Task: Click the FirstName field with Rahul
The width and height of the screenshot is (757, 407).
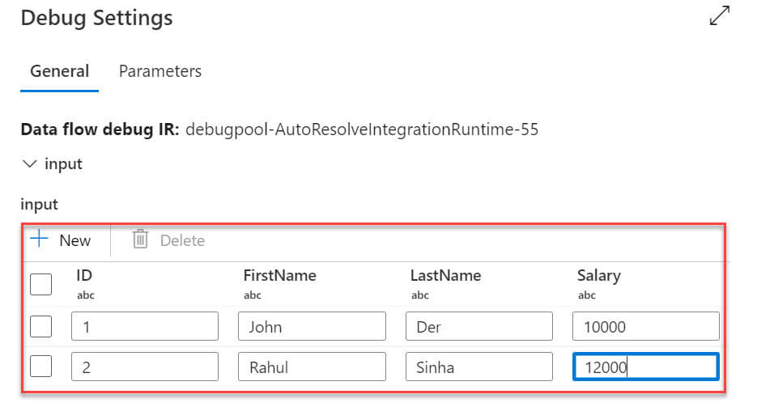Action: (312, 367)
